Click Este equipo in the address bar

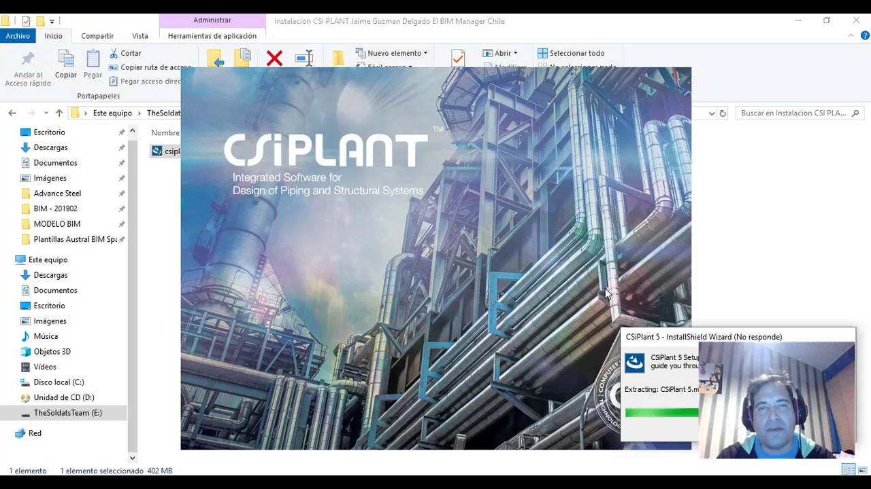(112, 113)
